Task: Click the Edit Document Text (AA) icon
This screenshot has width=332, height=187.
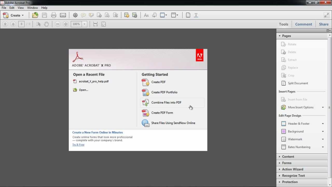Action: (x=146, y=15)
